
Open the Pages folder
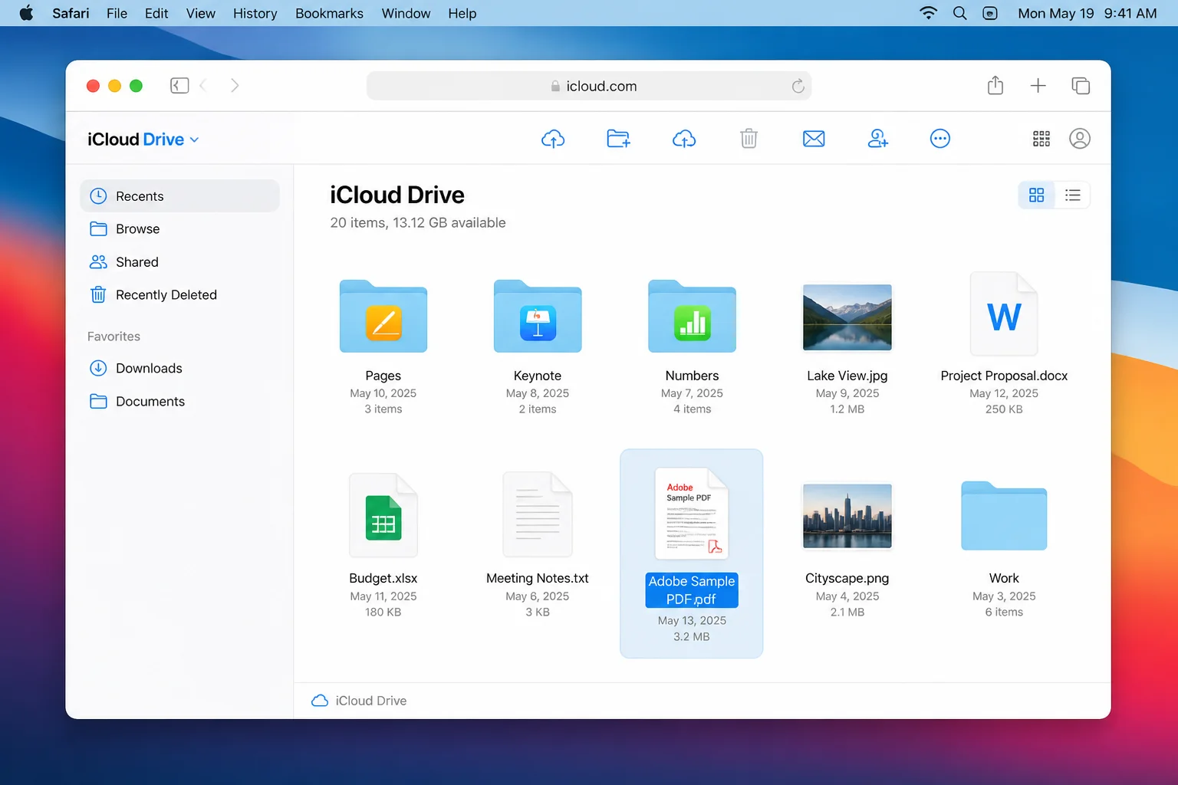[383, 316]
